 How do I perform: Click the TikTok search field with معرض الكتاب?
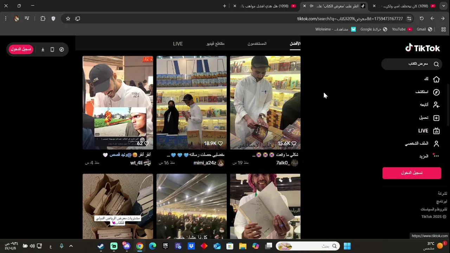[411, 64]
